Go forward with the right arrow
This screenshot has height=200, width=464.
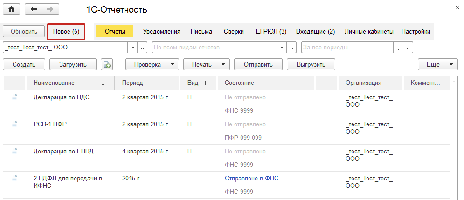point(50,9)
